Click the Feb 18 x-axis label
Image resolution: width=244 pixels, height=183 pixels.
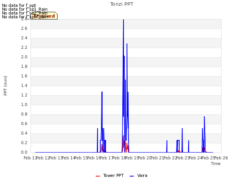click(x=119, y=158)
